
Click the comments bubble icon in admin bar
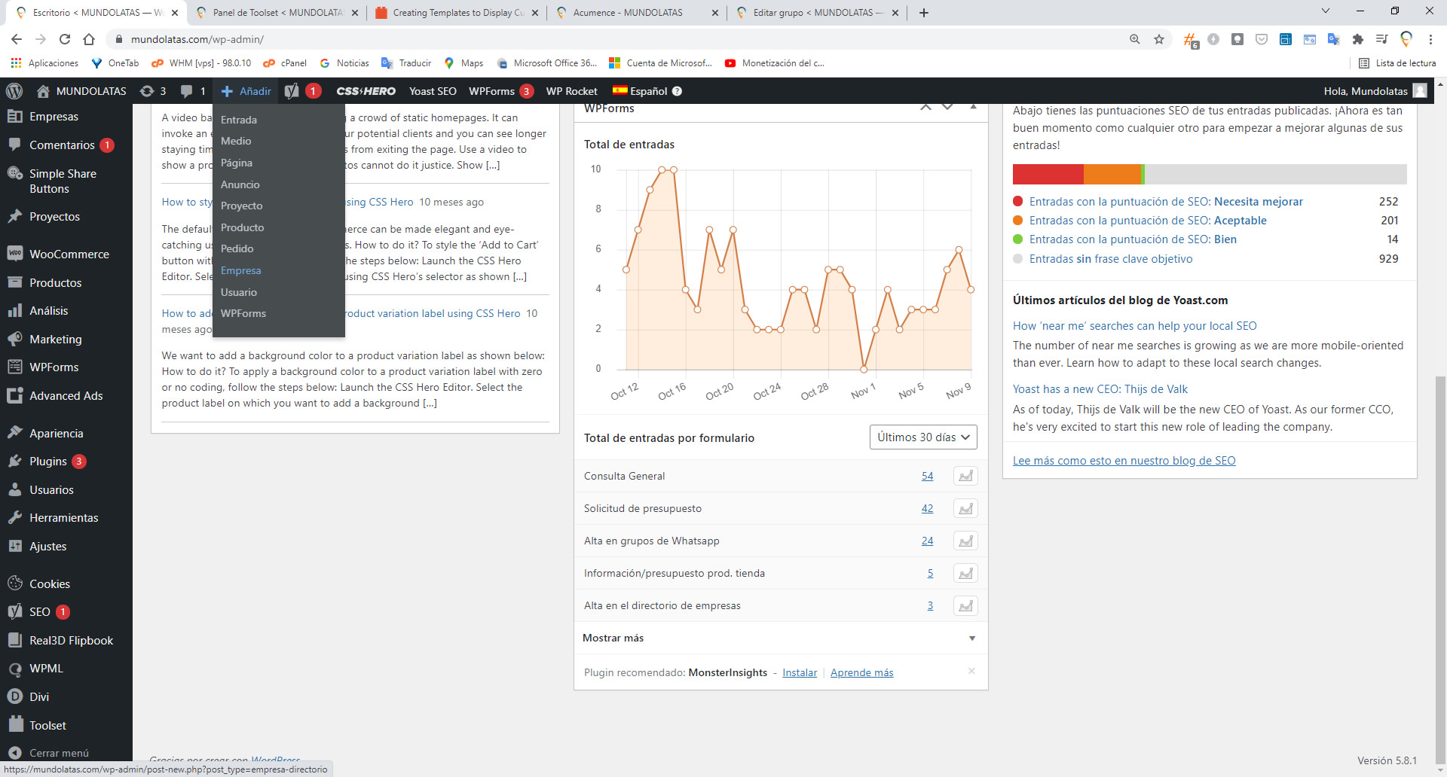pos(187,91)
